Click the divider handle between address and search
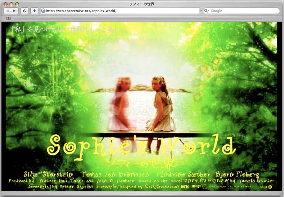The height and width of the screenshot is (197, 284). tap(201, 11)
